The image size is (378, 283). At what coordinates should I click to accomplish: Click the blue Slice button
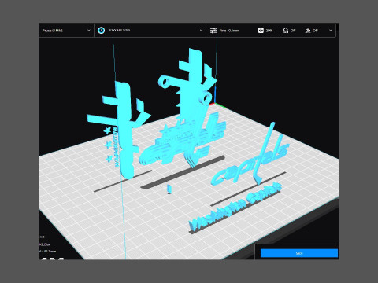click(x=299, y=253)
